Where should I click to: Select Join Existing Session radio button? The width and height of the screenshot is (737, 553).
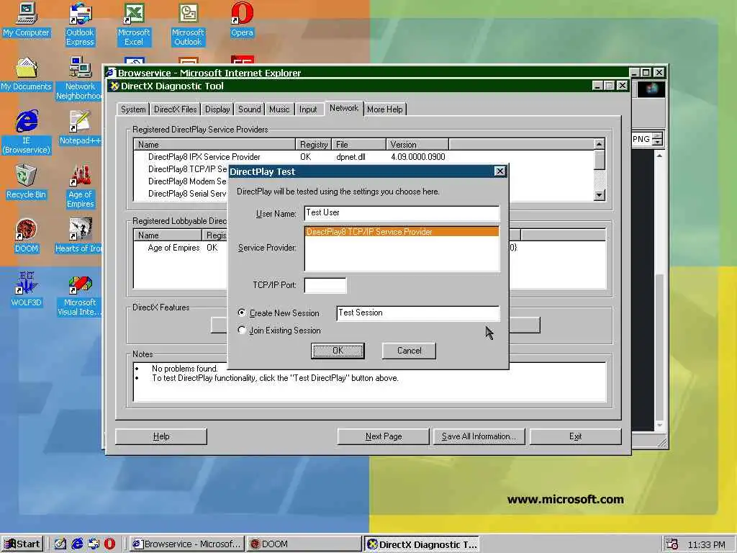pyautogui.click(x=242, y=330)
